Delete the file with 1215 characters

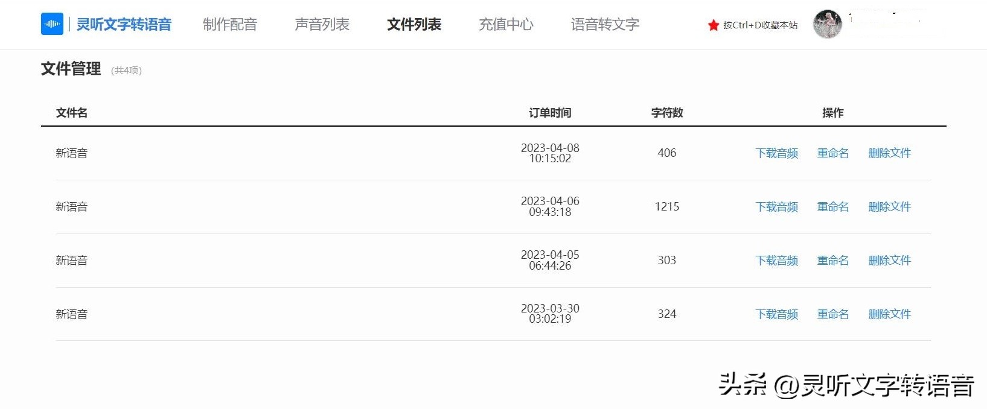pyautogui.click(x=889, y=206)
